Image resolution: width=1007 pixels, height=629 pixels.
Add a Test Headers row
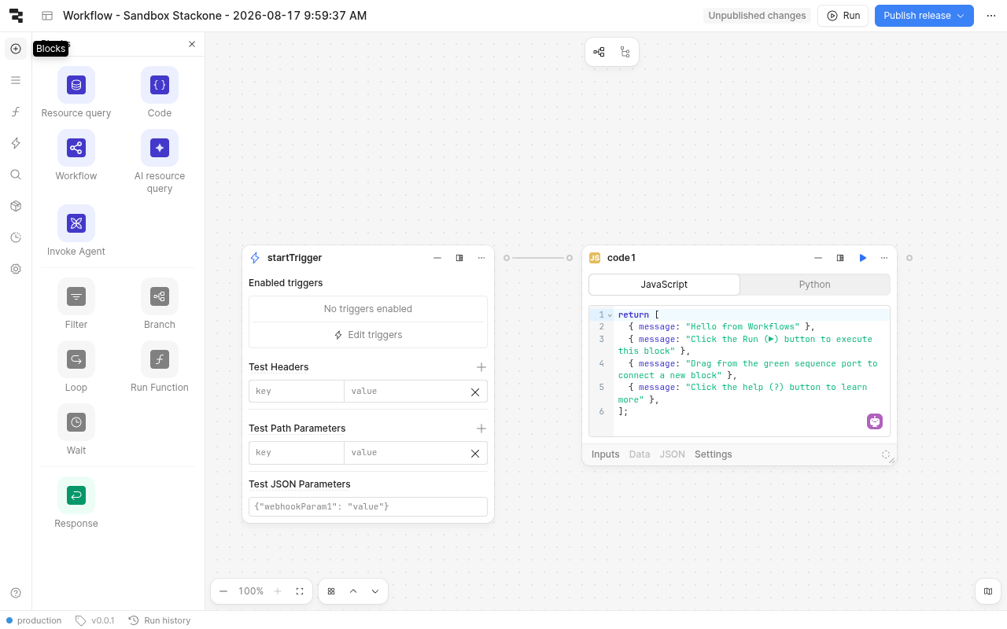[481, 367]
